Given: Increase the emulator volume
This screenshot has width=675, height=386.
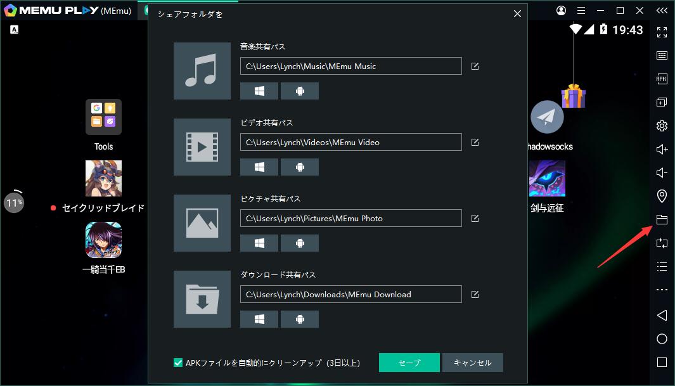Looking at the screenshot, I should tap(662, 149).
